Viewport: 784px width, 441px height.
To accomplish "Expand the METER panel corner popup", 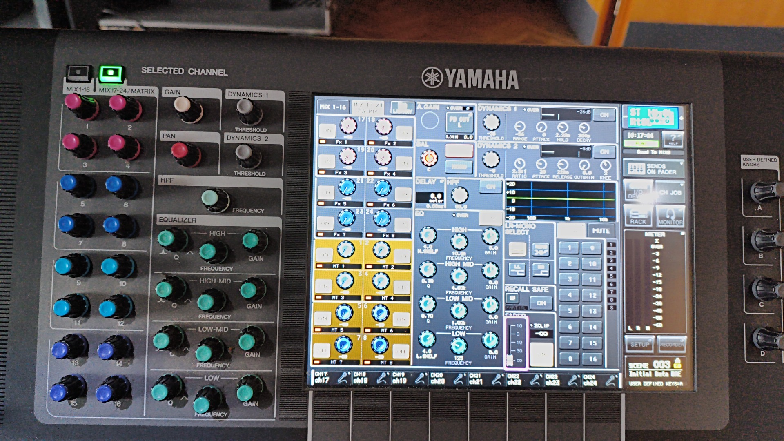I will coord(682,234).
